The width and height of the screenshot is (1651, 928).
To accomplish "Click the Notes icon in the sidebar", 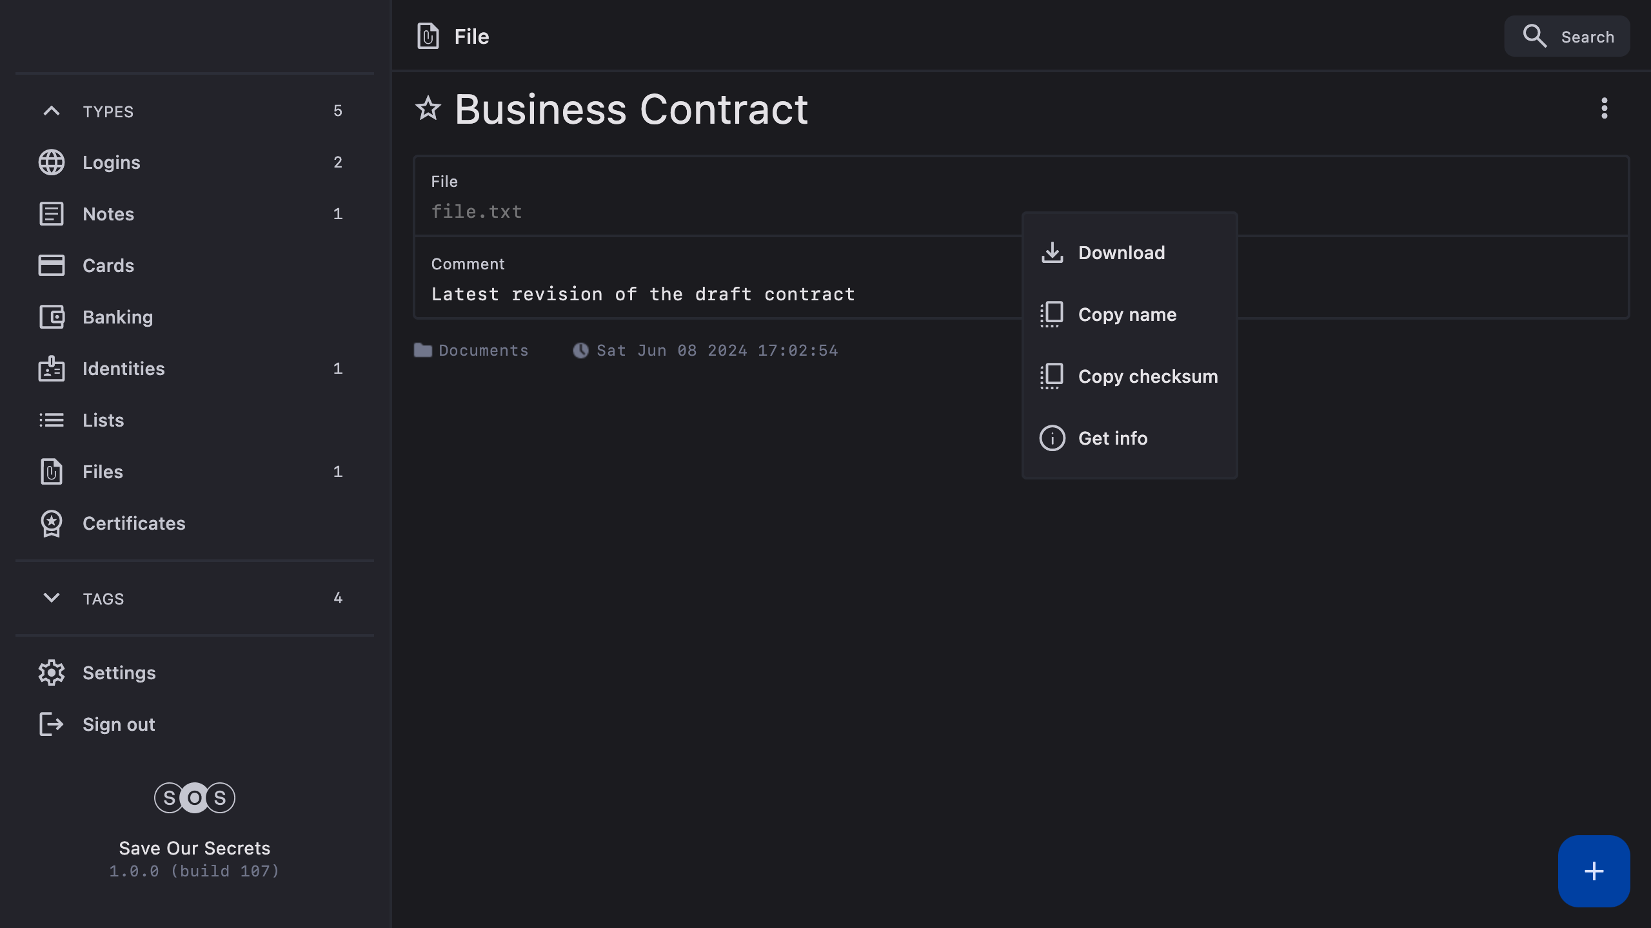I will tap(51, 214).
